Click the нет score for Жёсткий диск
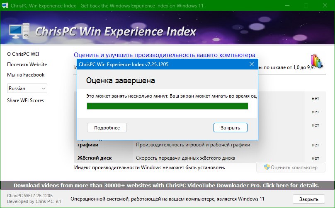The height and width of the screenshot is (208, 335). 315,158
